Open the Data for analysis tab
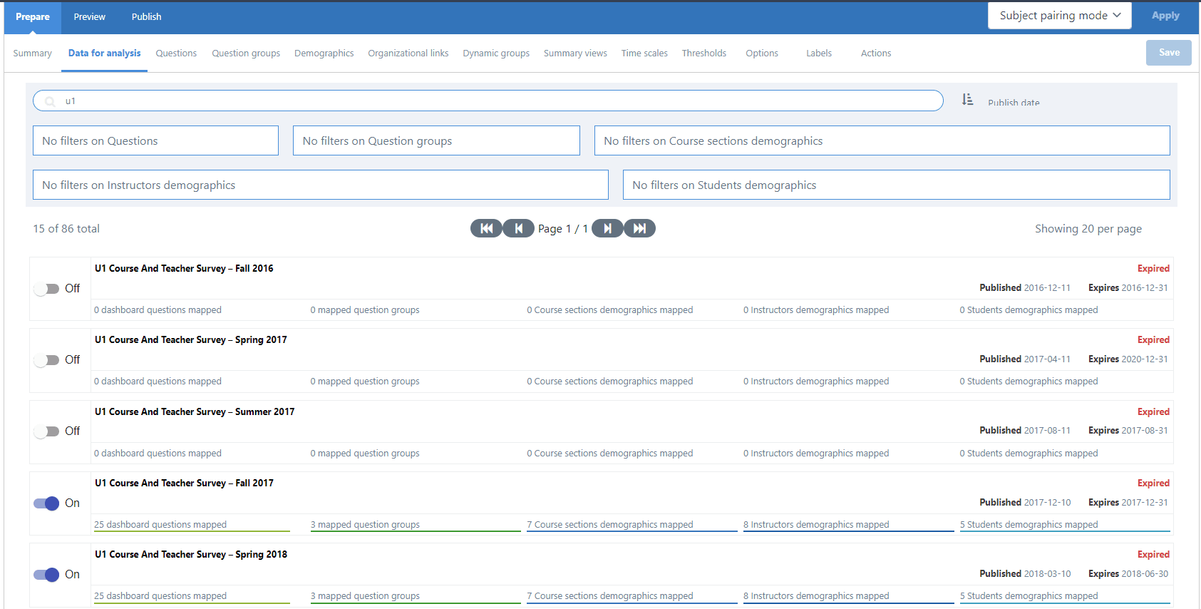The height and width of the screenshot is (609, 1201). coord(105,53)
